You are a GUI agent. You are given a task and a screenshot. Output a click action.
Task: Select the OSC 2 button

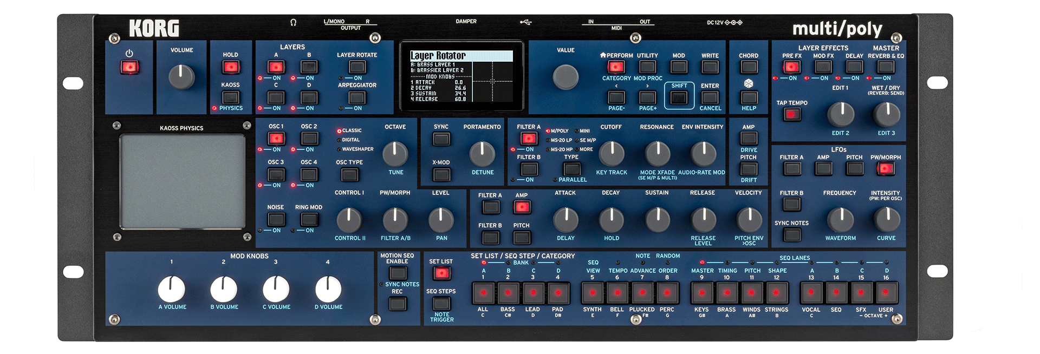(309, 138)
